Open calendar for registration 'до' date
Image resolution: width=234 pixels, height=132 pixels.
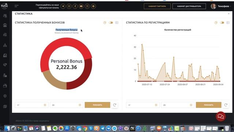coord(191,105)
